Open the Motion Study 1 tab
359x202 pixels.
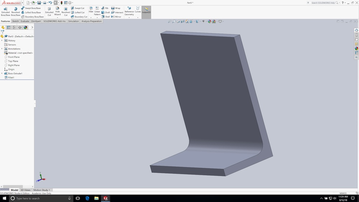click(42, 190)
